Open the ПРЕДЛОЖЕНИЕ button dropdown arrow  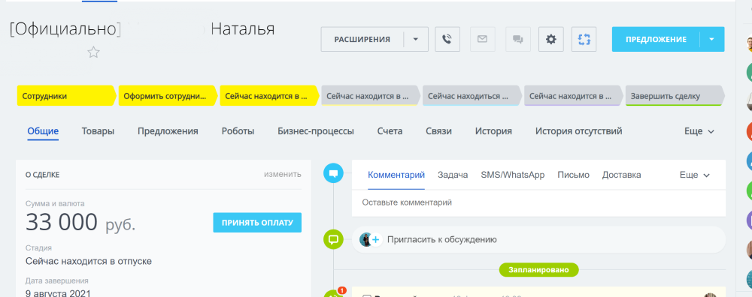pos(712,39)
